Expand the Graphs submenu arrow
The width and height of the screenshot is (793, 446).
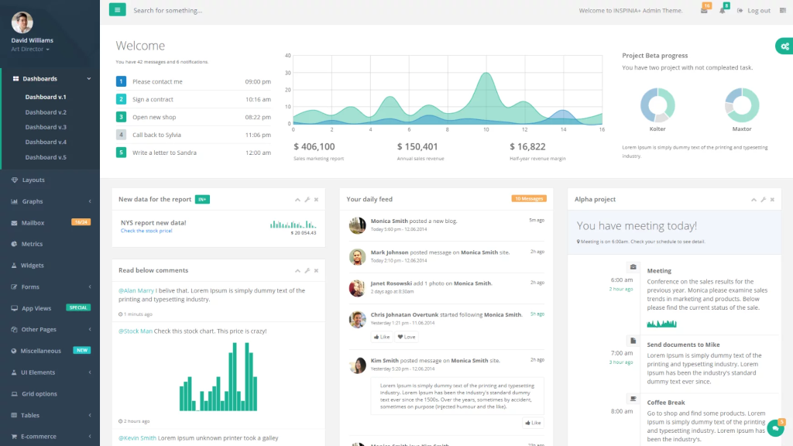(90, 201)
